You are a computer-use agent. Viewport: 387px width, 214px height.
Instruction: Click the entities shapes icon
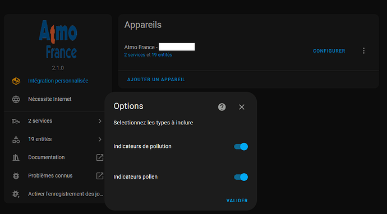click(x=16, y=139)
